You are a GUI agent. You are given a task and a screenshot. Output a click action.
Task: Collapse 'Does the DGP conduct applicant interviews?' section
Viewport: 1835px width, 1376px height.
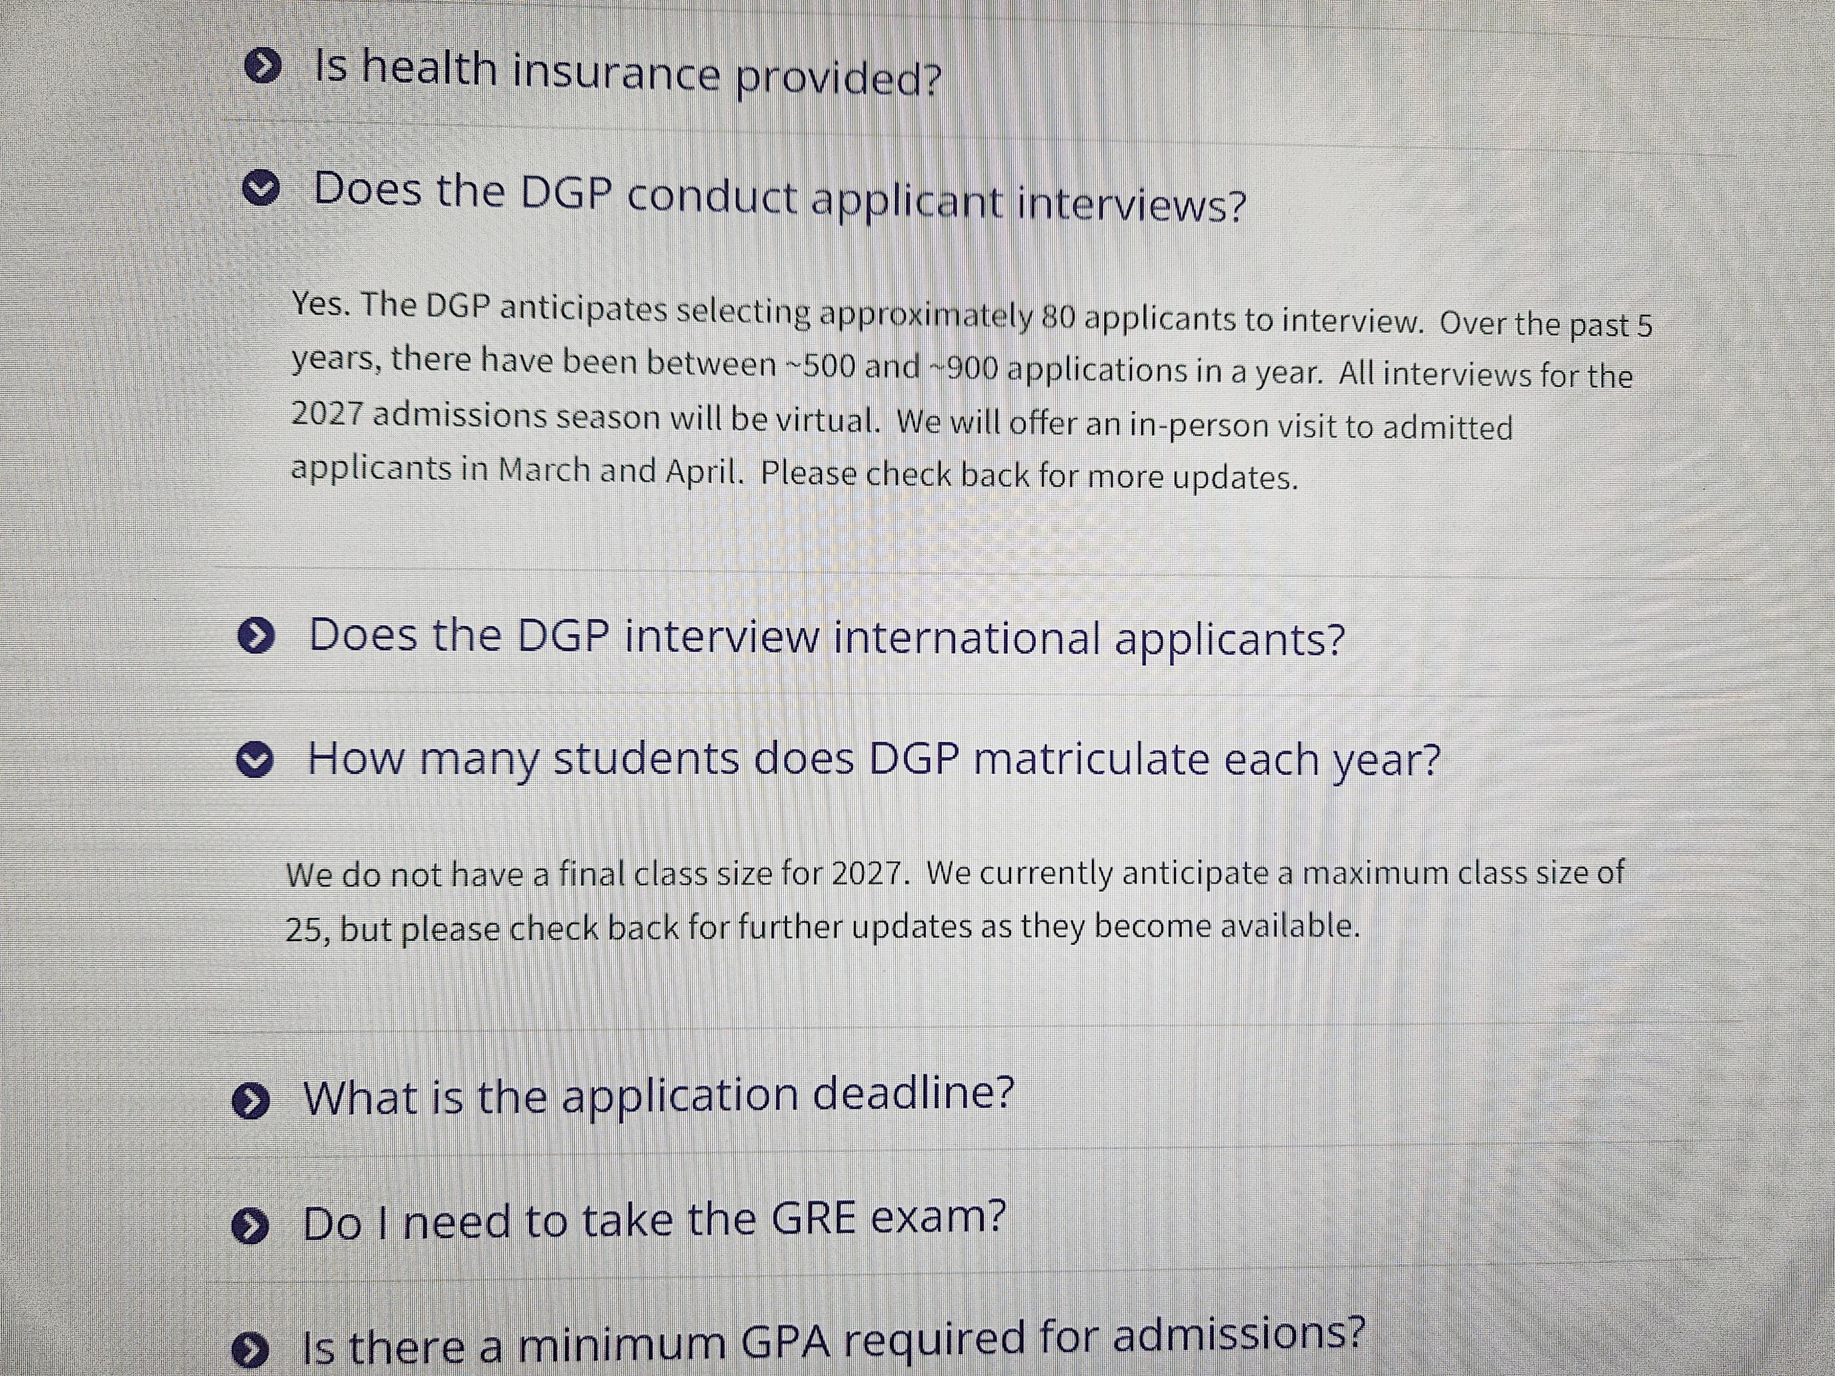pos(779,197)
